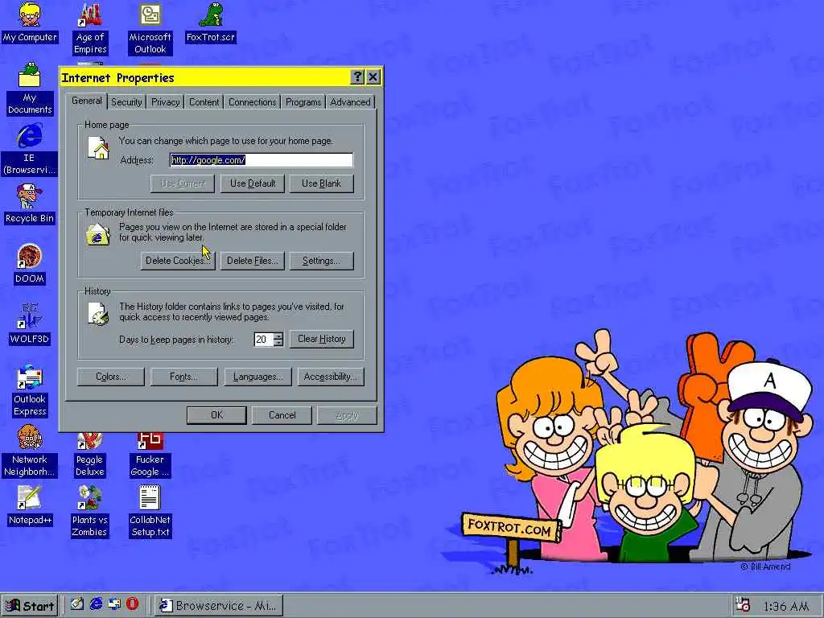Switch to the Privacy tab
The height and width of the screenshot is (618, 824).
pyautogui.click(x=166, y=102)
